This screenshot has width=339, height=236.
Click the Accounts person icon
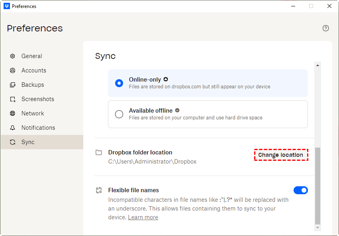13,70
